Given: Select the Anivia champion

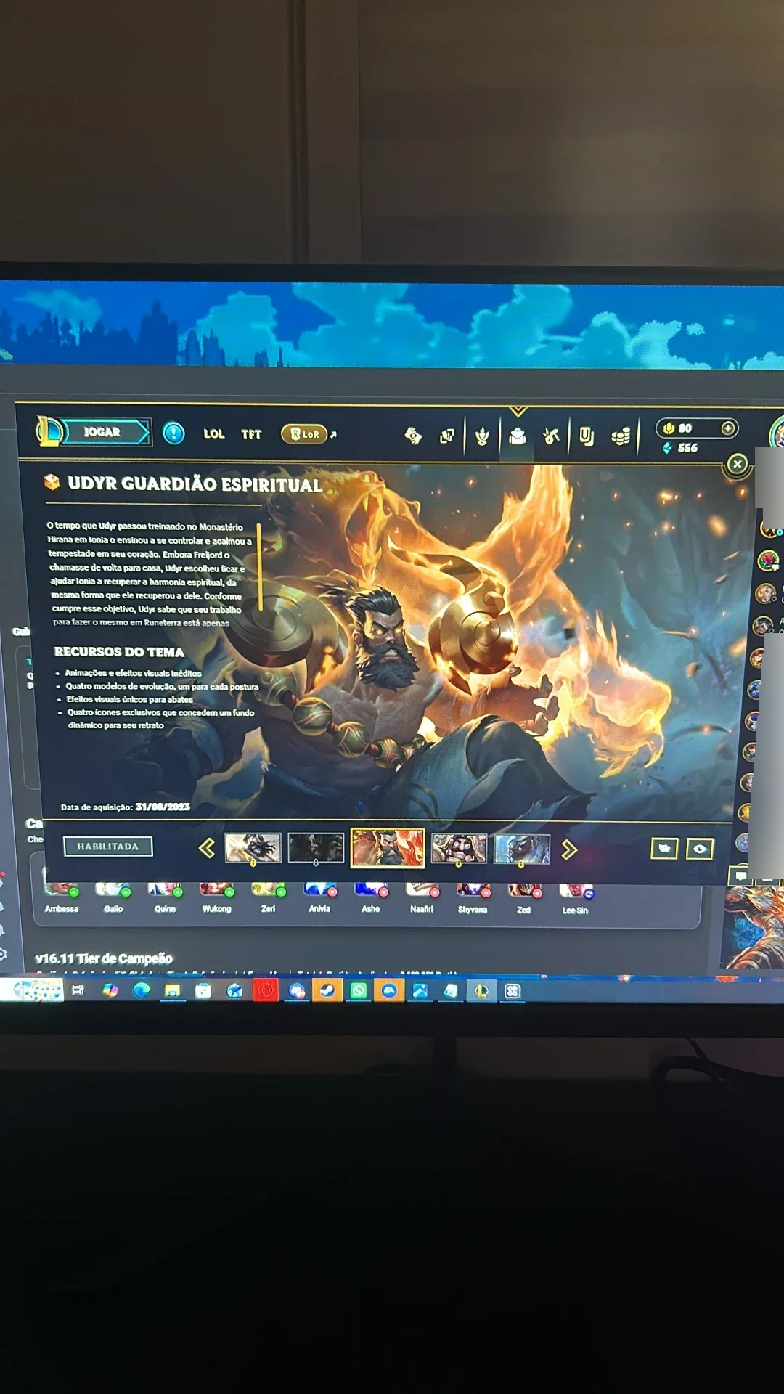Looking at the screenshot, I should click(x=319, y=898).
